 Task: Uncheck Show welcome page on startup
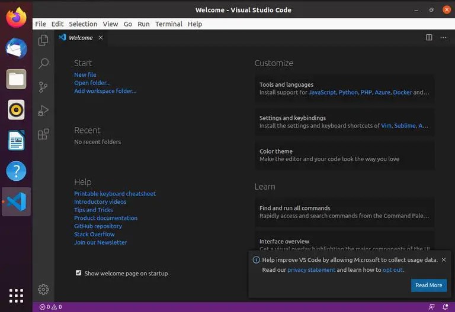(x=78, y=273)
